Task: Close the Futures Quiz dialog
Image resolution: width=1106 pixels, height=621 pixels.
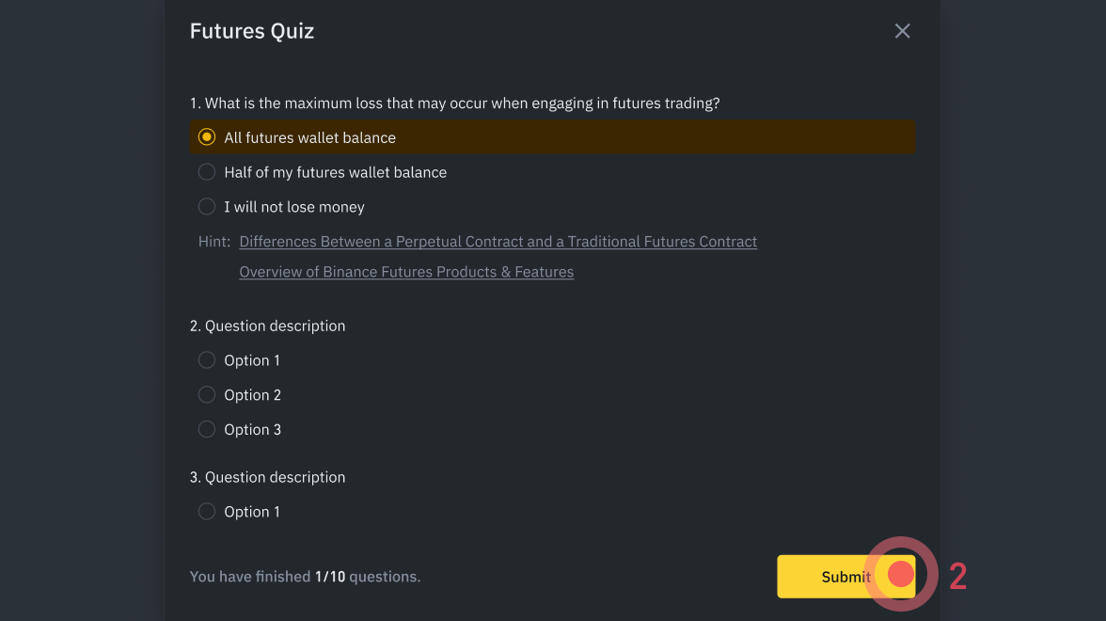Action: click(x=902, y=31)
